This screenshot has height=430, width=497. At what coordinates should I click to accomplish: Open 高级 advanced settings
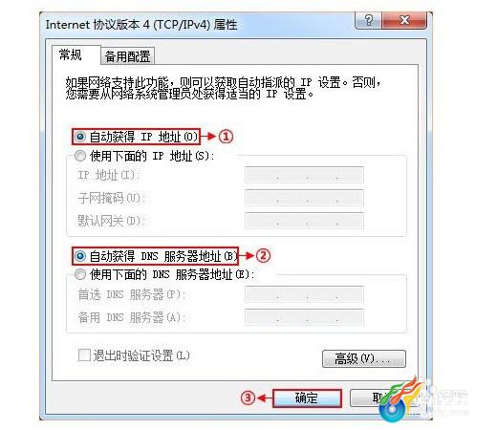click(364, 359)
